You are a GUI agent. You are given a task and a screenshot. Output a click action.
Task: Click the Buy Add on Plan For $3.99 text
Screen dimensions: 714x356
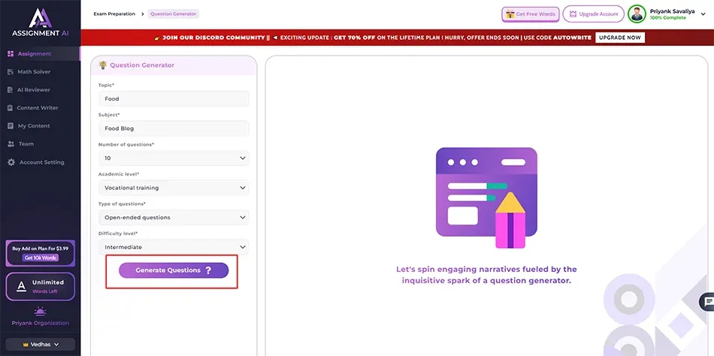coord(40,249)
